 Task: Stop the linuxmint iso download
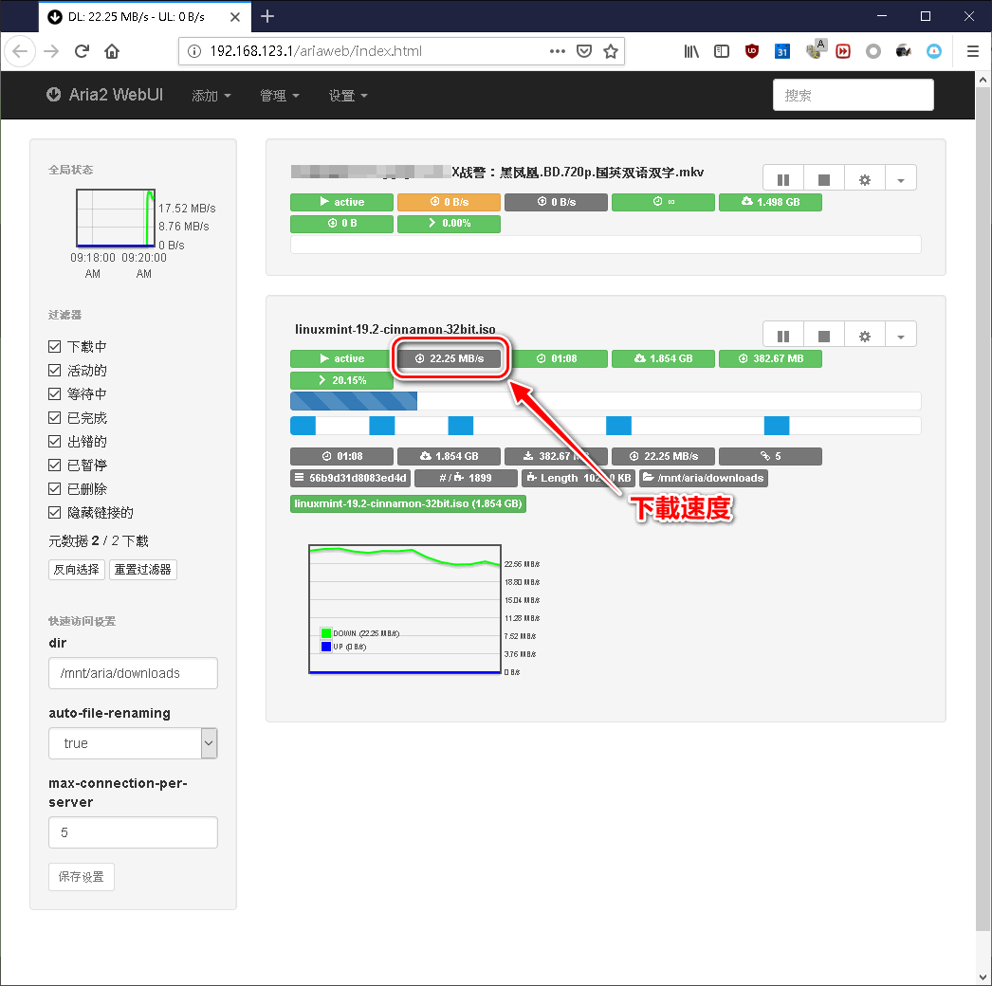pyautogui.click(x=824, y=336)
